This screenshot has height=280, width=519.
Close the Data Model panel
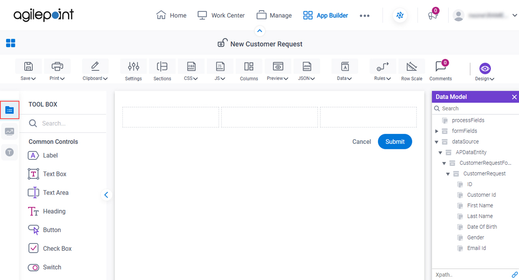click(x=514, y=97)
